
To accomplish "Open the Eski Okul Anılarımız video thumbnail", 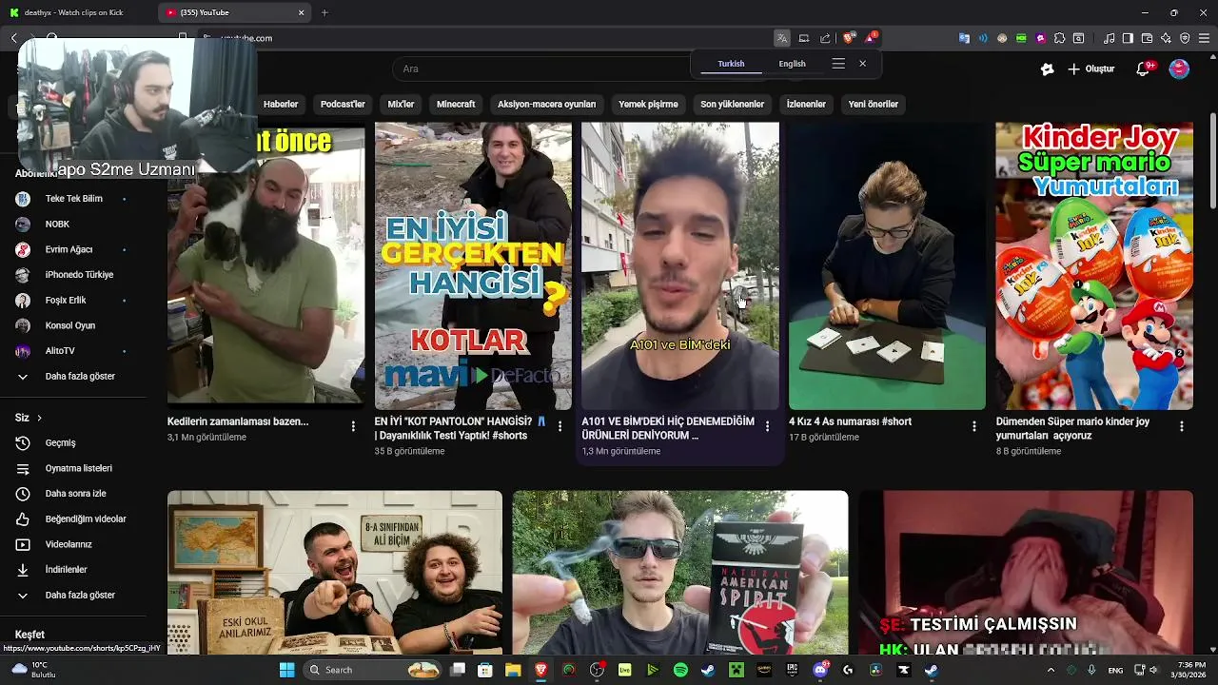I will pos(335,573).
